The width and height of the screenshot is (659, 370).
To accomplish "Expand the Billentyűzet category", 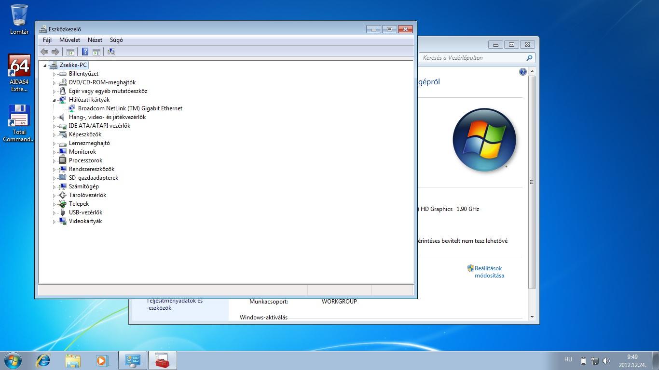I will (54, 74).
